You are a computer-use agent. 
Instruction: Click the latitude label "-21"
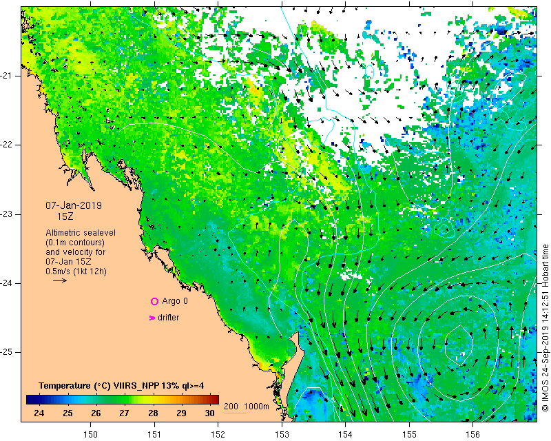pos(6,76)
